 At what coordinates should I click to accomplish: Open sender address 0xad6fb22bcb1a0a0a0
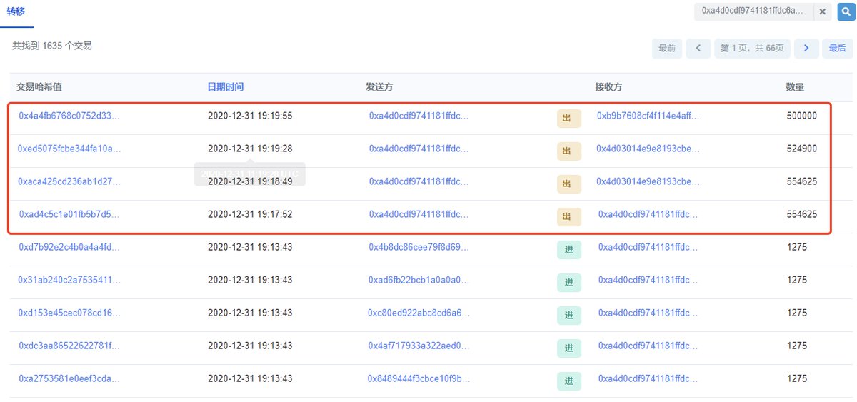419,280
